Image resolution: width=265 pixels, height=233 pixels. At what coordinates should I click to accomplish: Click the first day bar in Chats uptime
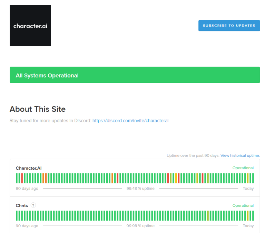pyautogui.click(x=17, y=215)
